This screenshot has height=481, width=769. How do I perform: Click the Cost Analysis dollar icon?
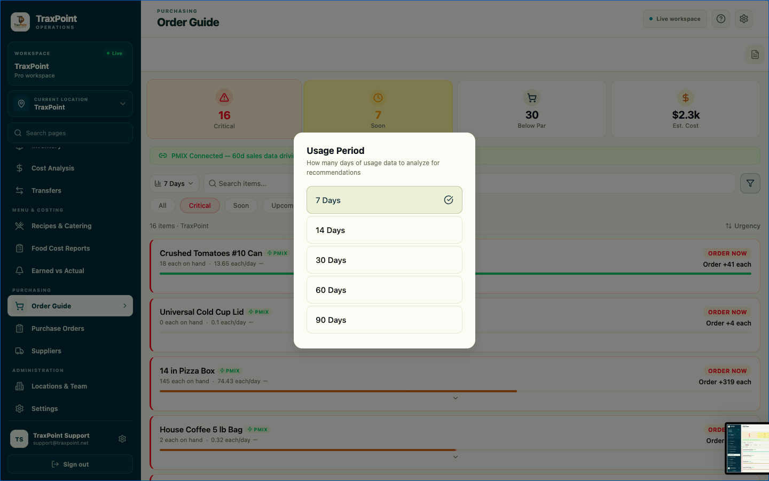click(x=20, y=168)
